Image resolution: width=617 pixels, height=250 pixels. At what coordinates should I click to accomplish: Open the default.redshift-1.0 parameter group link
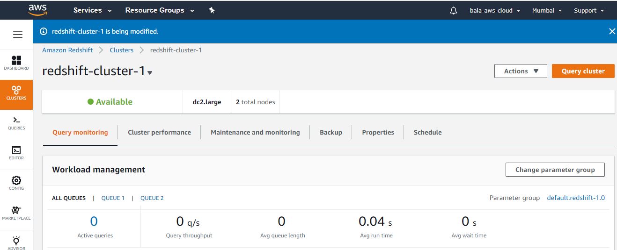coord(576,198)
